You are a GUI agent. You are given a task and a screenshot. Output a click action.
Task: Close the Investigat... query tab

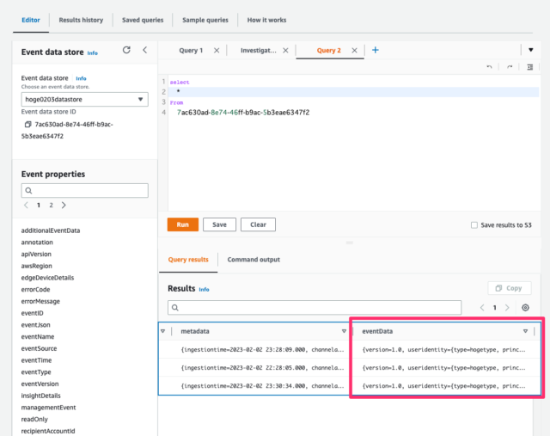(x=285, y=51)
